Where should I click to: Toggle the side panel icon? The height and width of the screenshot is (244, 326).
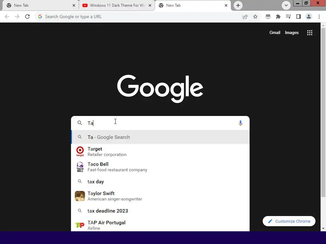click(299, 17)
